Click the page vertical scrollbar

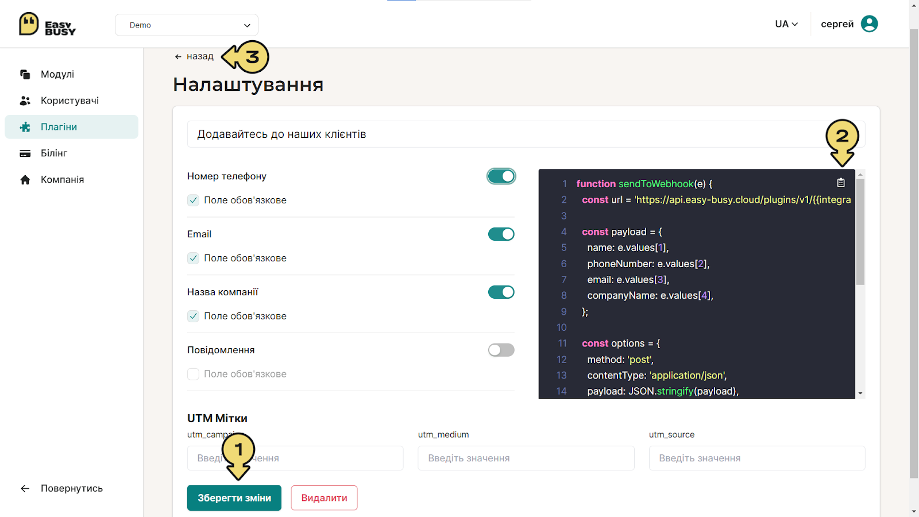tap(914, 253)
